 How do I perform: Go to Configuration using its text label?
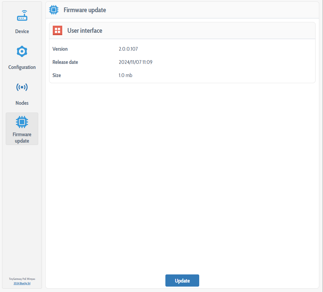[x=22, y=67]
